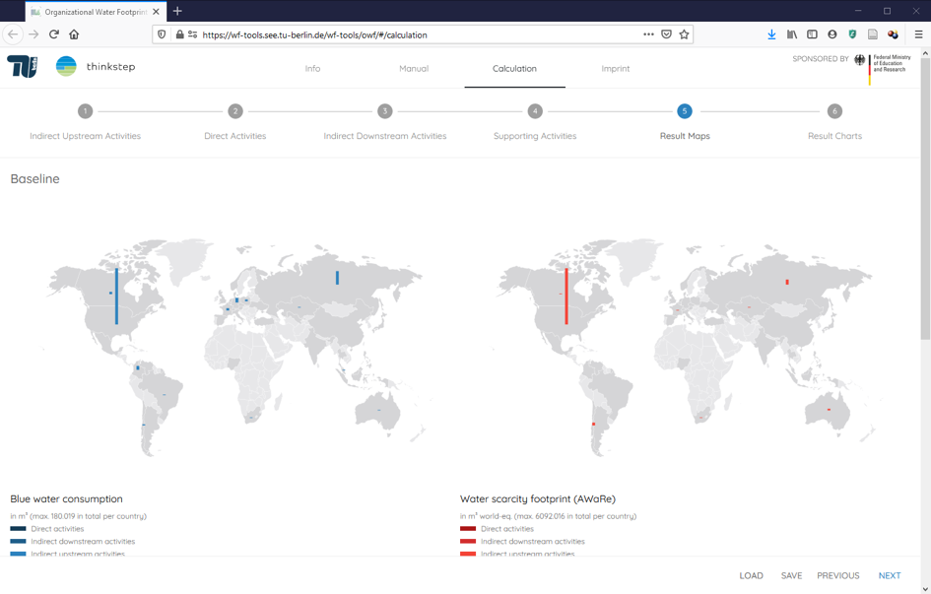Open the Manual tab

(x=414, y=69)
